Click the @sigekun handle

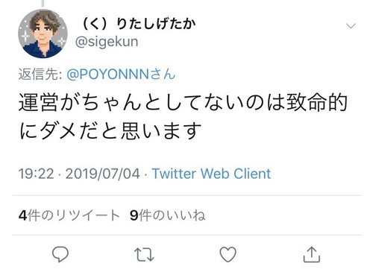tap(107, 42)
